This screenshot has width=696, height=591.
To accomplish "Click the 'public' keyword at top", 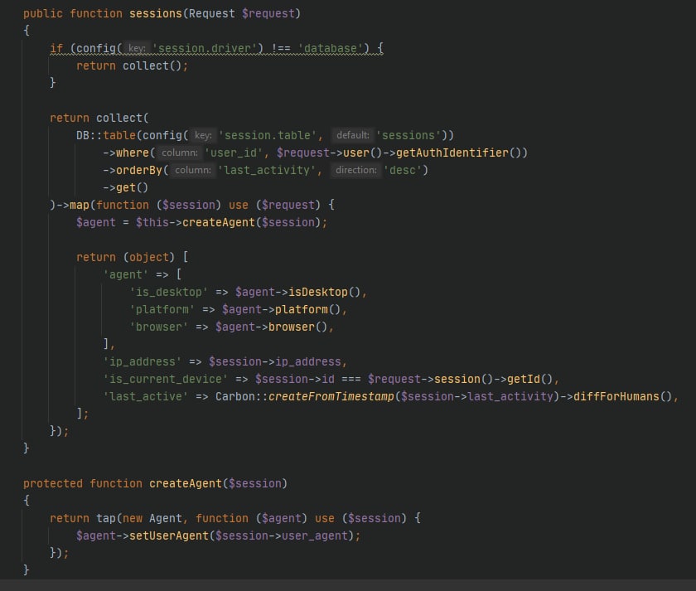I will tap(42, 14).
